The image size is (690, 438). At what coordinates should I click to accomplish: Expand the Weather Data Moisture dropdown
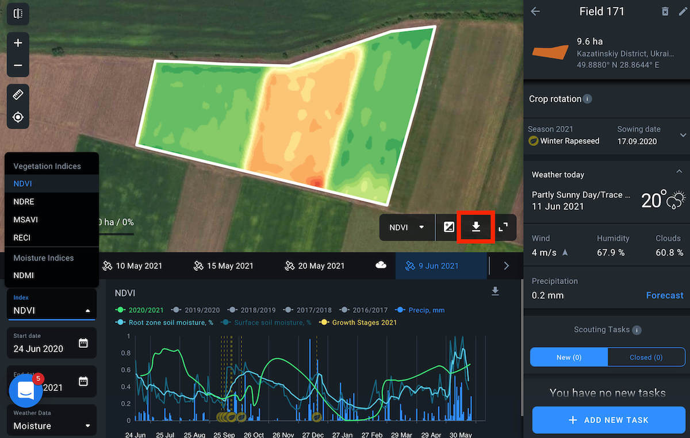[x=51, y=425]
